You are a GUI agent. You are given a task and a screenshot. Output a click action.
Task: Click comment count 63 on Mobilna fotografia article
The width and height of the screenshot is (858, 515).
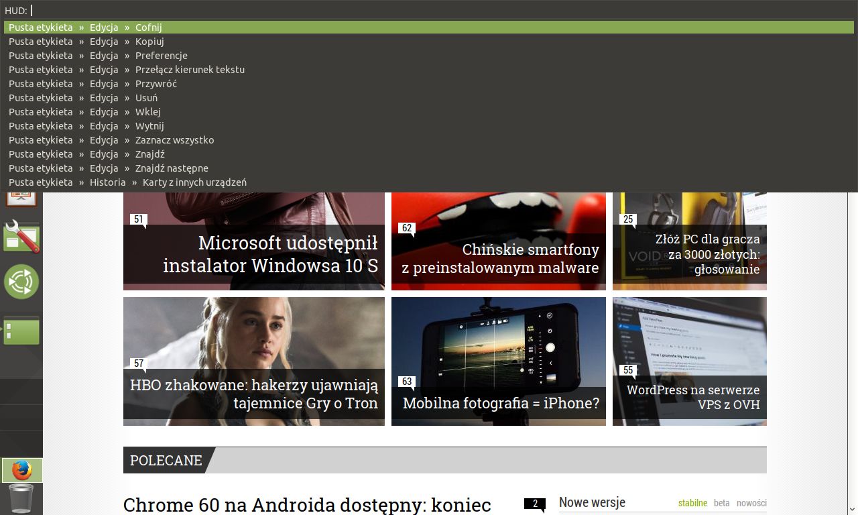tap(406, 382)
